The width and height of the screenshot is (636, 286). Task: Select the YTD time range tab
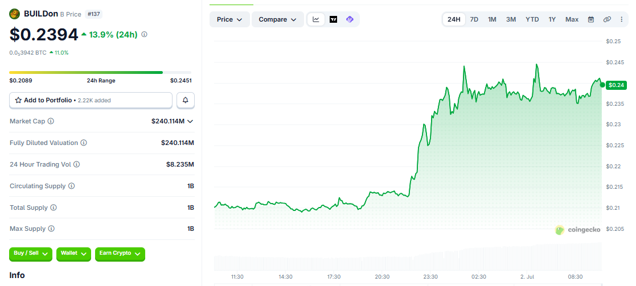point(532,19)
